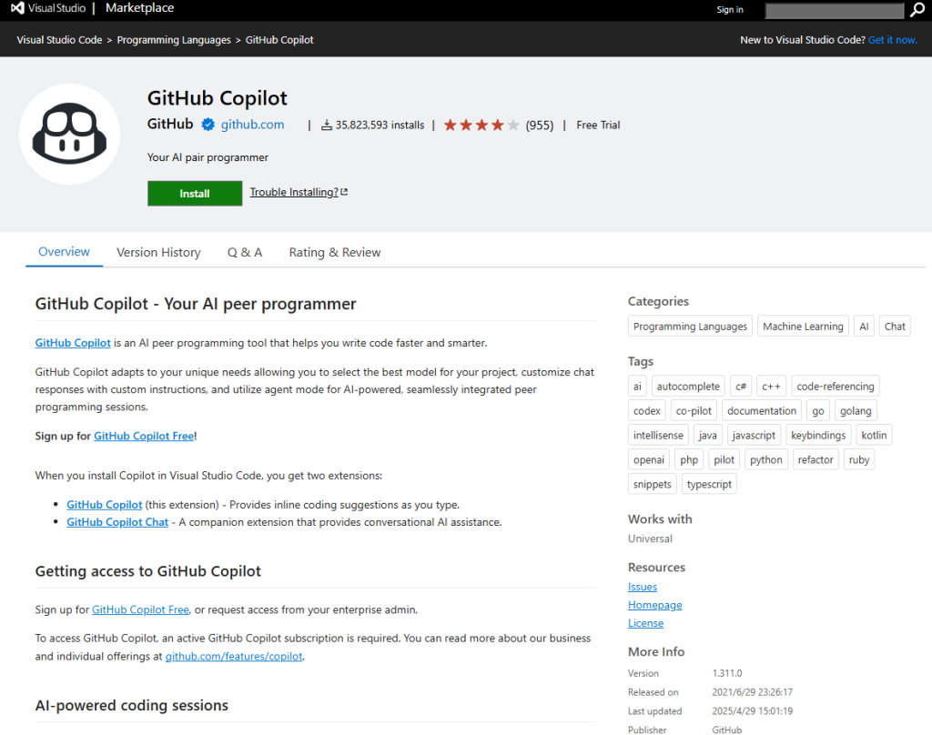Screen dimensions: 932x735
Task: Open Trouble Installing? link
Action: pyautogui.click(x=294, y=192)
